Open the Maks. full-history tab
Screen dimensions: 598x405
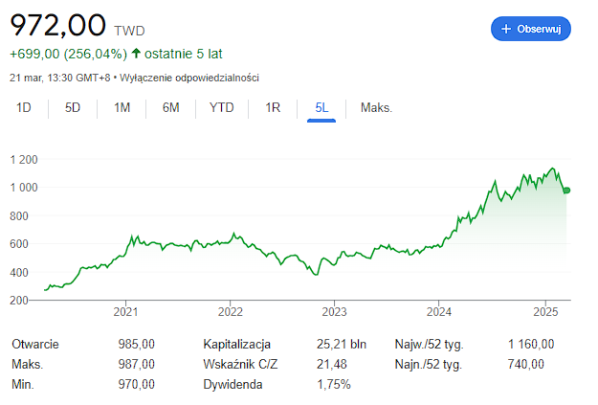tap(376, 108)
